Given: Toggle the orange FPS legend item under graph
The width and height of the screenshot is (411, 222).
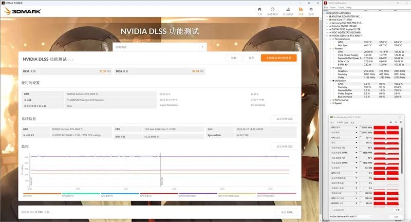Looking at the screenshot, I should point(42,195).
